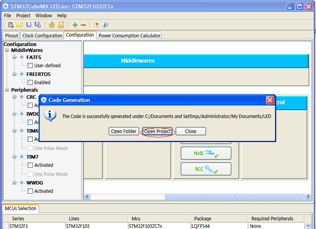This screenshot has width=316, height=229.
Task: Click the LQFP144 package cell
Action: [219, 226]
